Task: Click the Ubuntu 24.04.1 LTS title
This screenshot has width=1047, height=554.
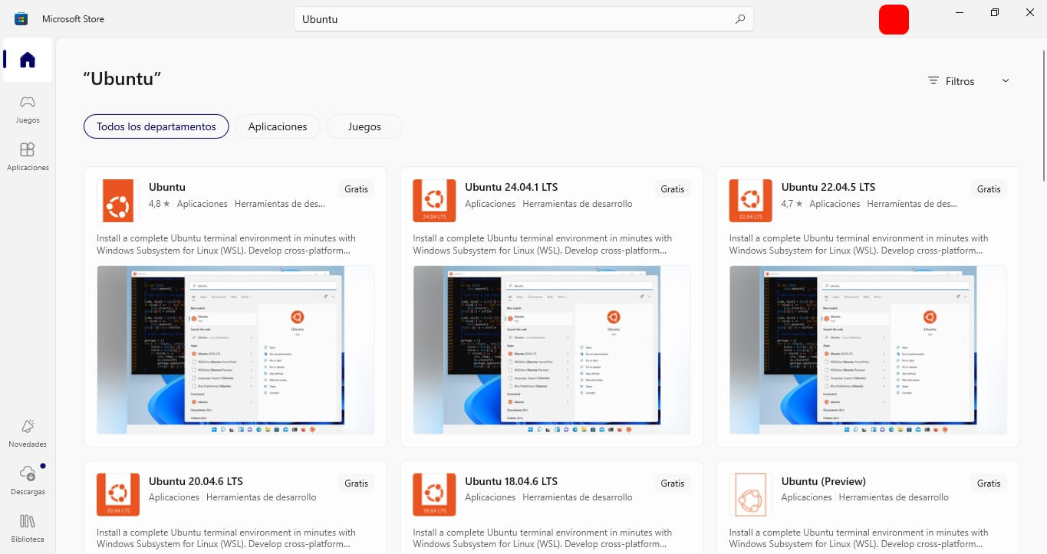Action: click(512, 187)
